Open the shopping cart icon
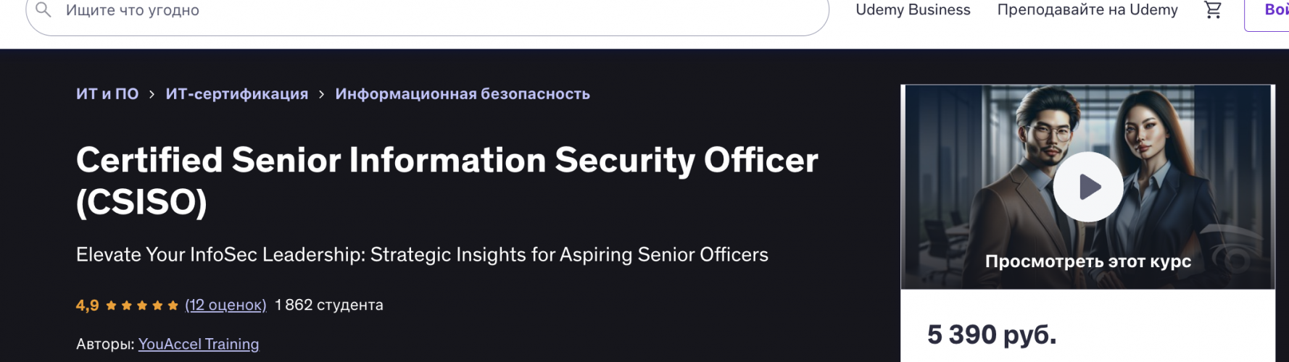 pos(1213,10)
